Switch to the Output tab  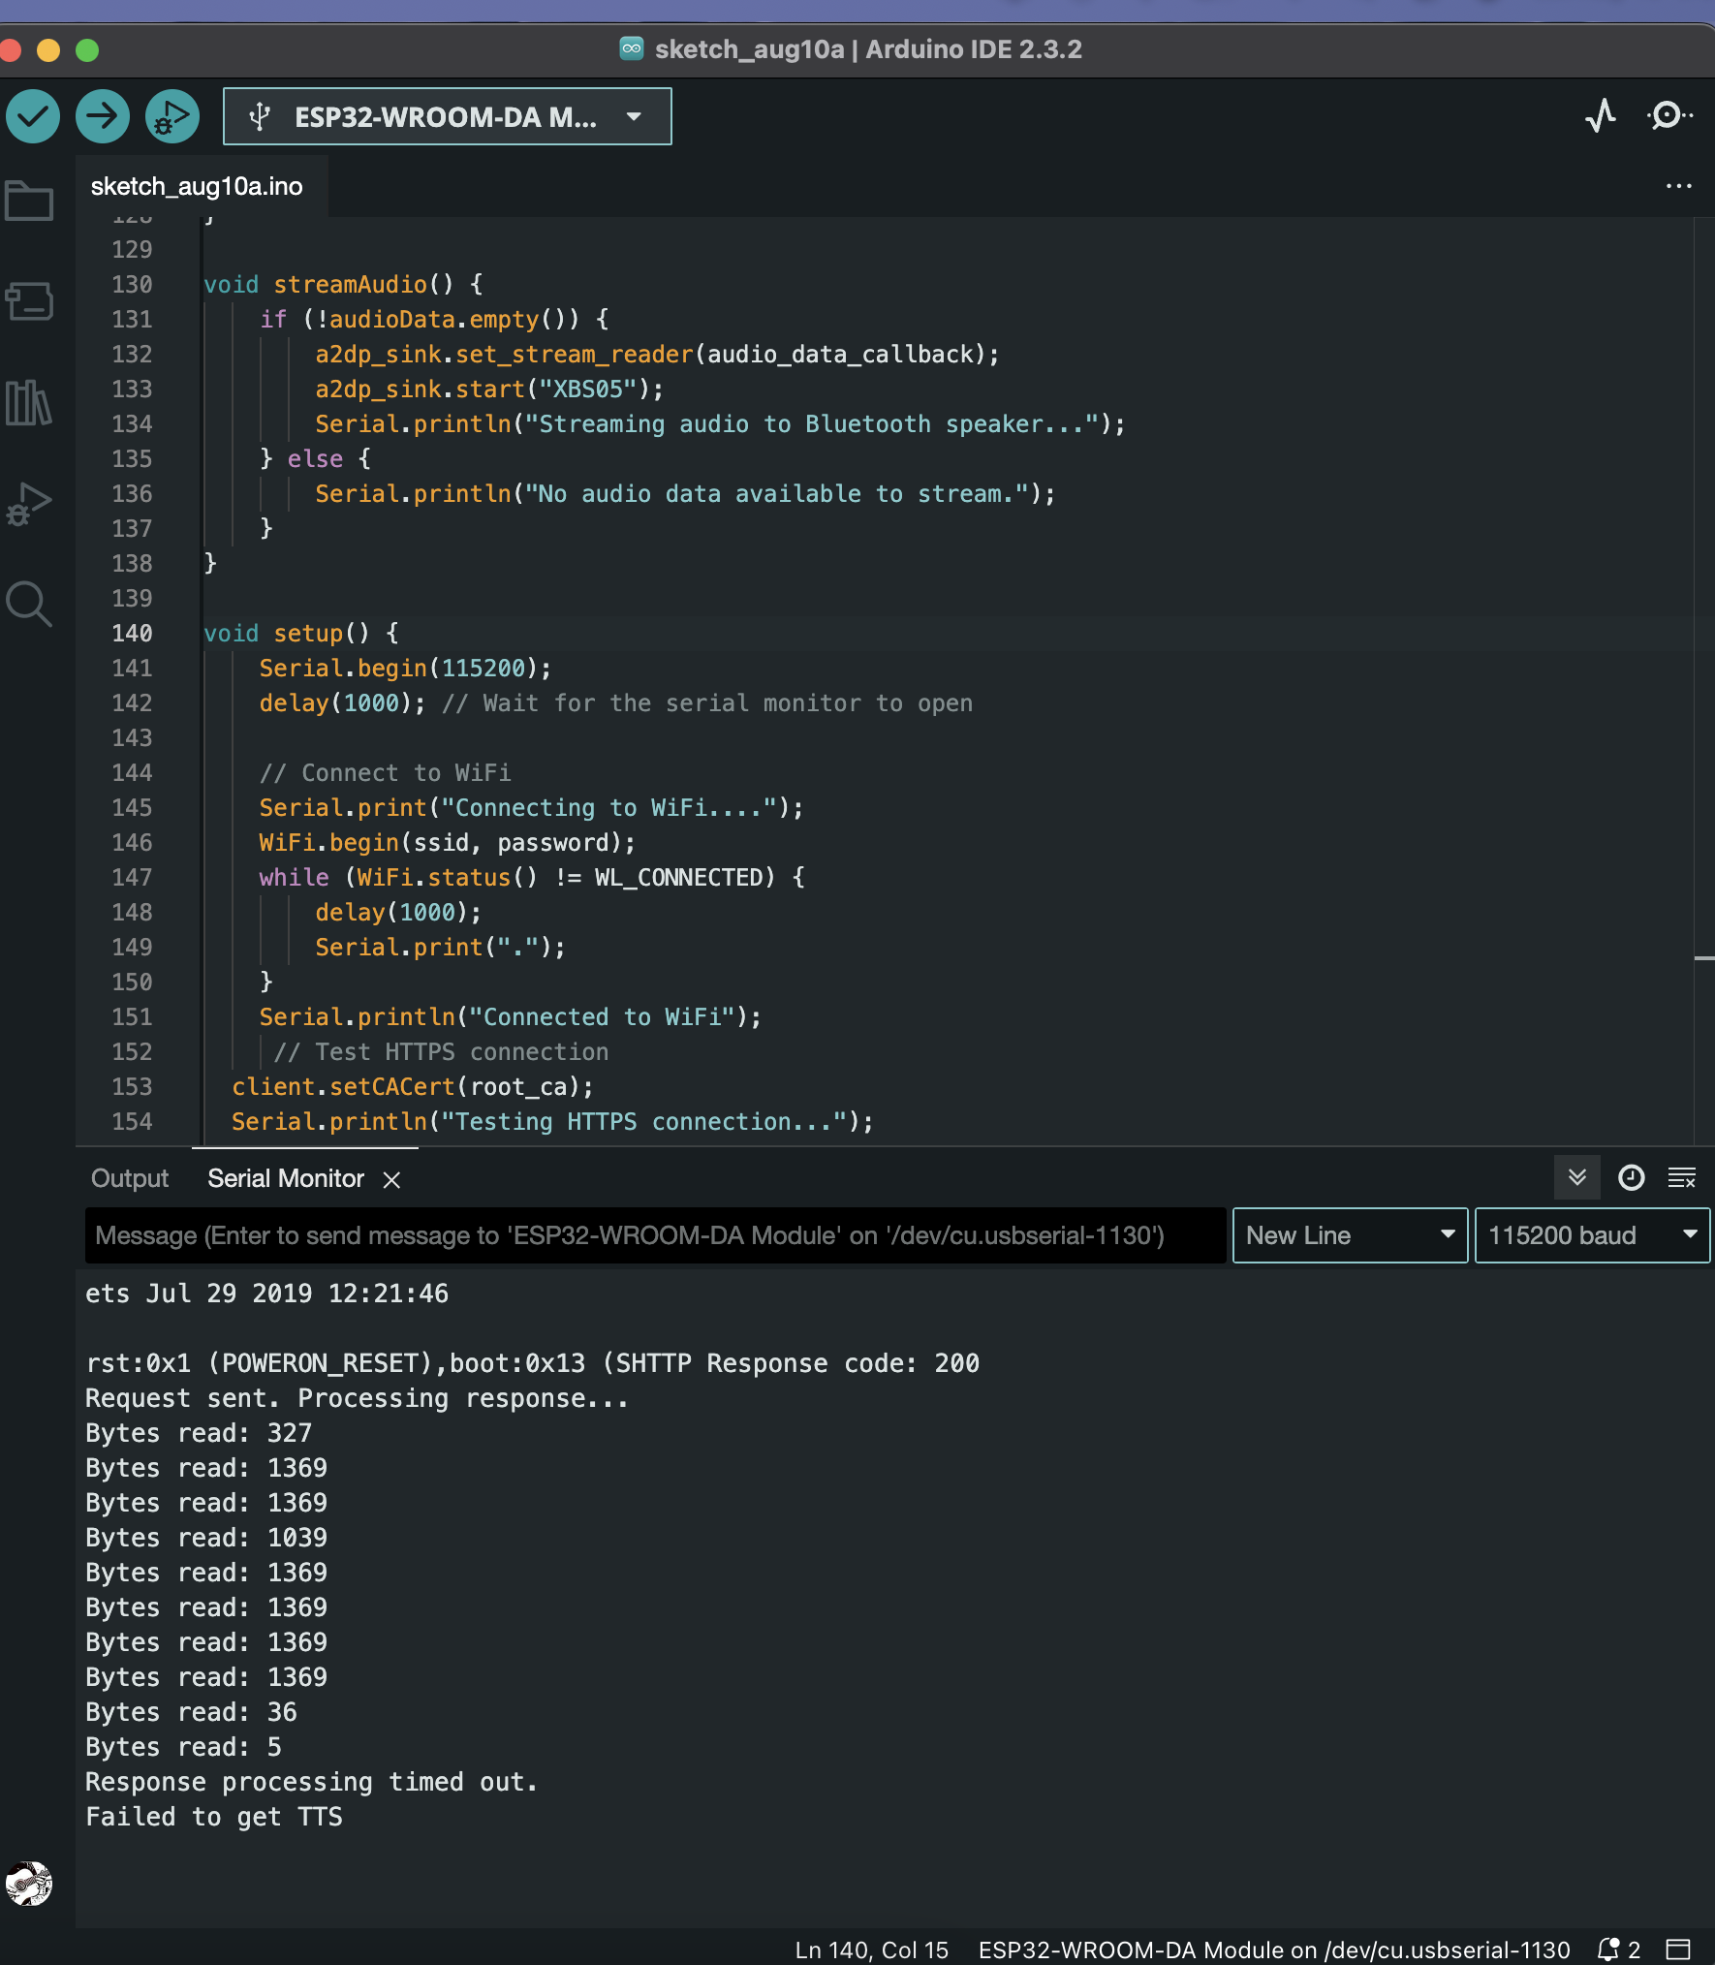tap(130, 1178)
